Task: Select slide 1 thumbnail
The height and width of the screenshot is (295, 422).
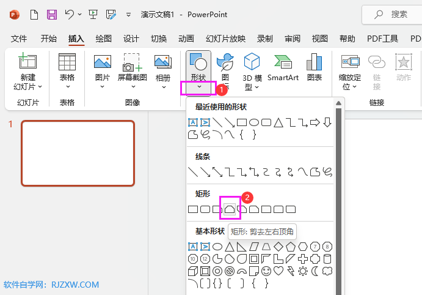Action: (78, 152)
